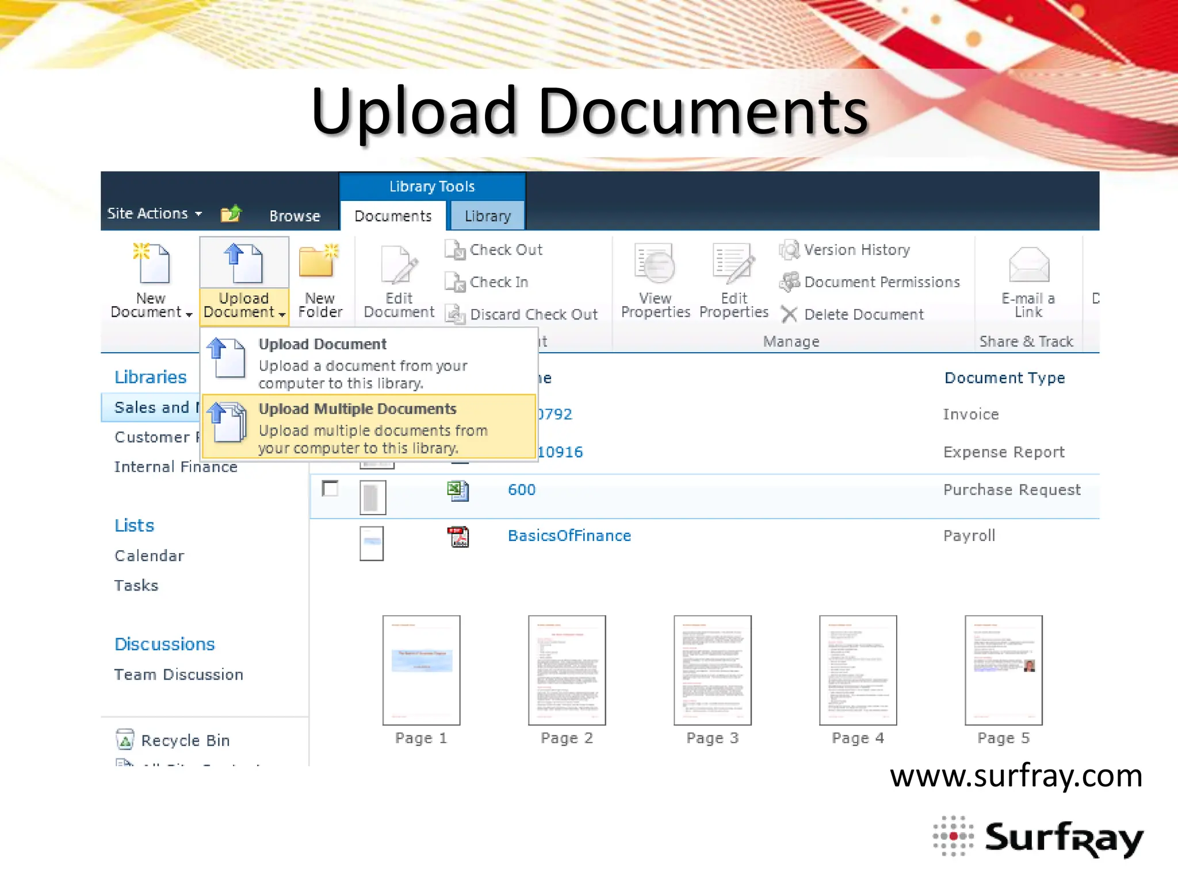The height and width of the screenshot is (884, 1178).
Task: Switch to the Documents tab
Action: coord(393,216)
